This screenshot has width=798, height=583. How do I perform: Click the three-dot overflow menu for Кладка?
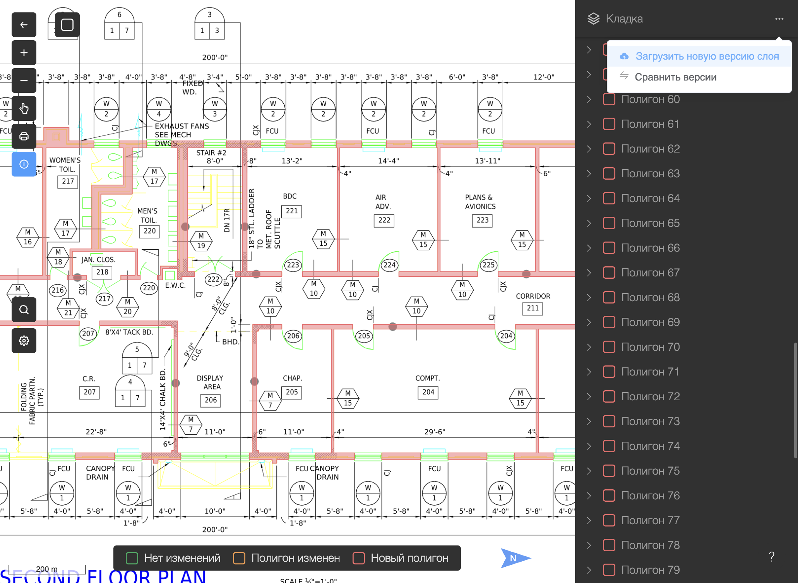(x=779, y=18)
